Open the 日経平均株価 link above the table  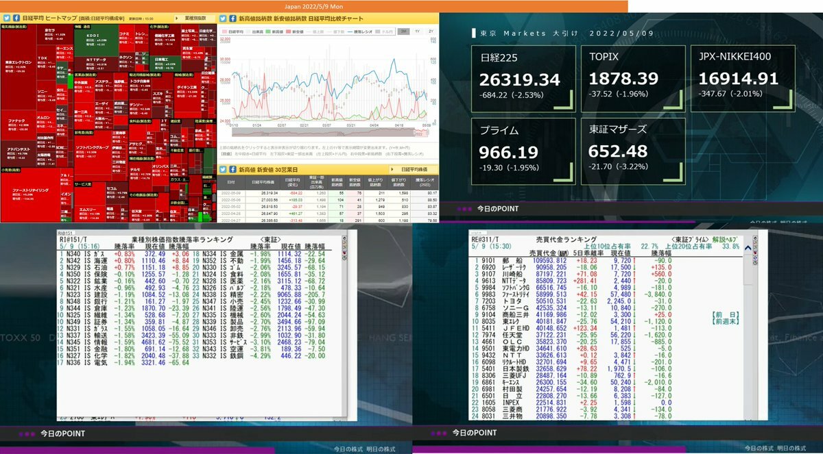pyautogui.click(x=413, y=169)
